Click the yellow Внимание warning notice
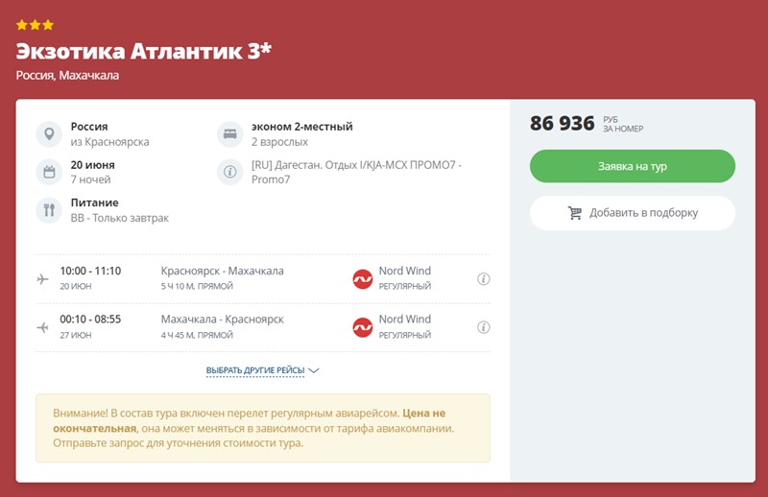The width and height of the screenshot is (768, 497). [x=262, y=428]
